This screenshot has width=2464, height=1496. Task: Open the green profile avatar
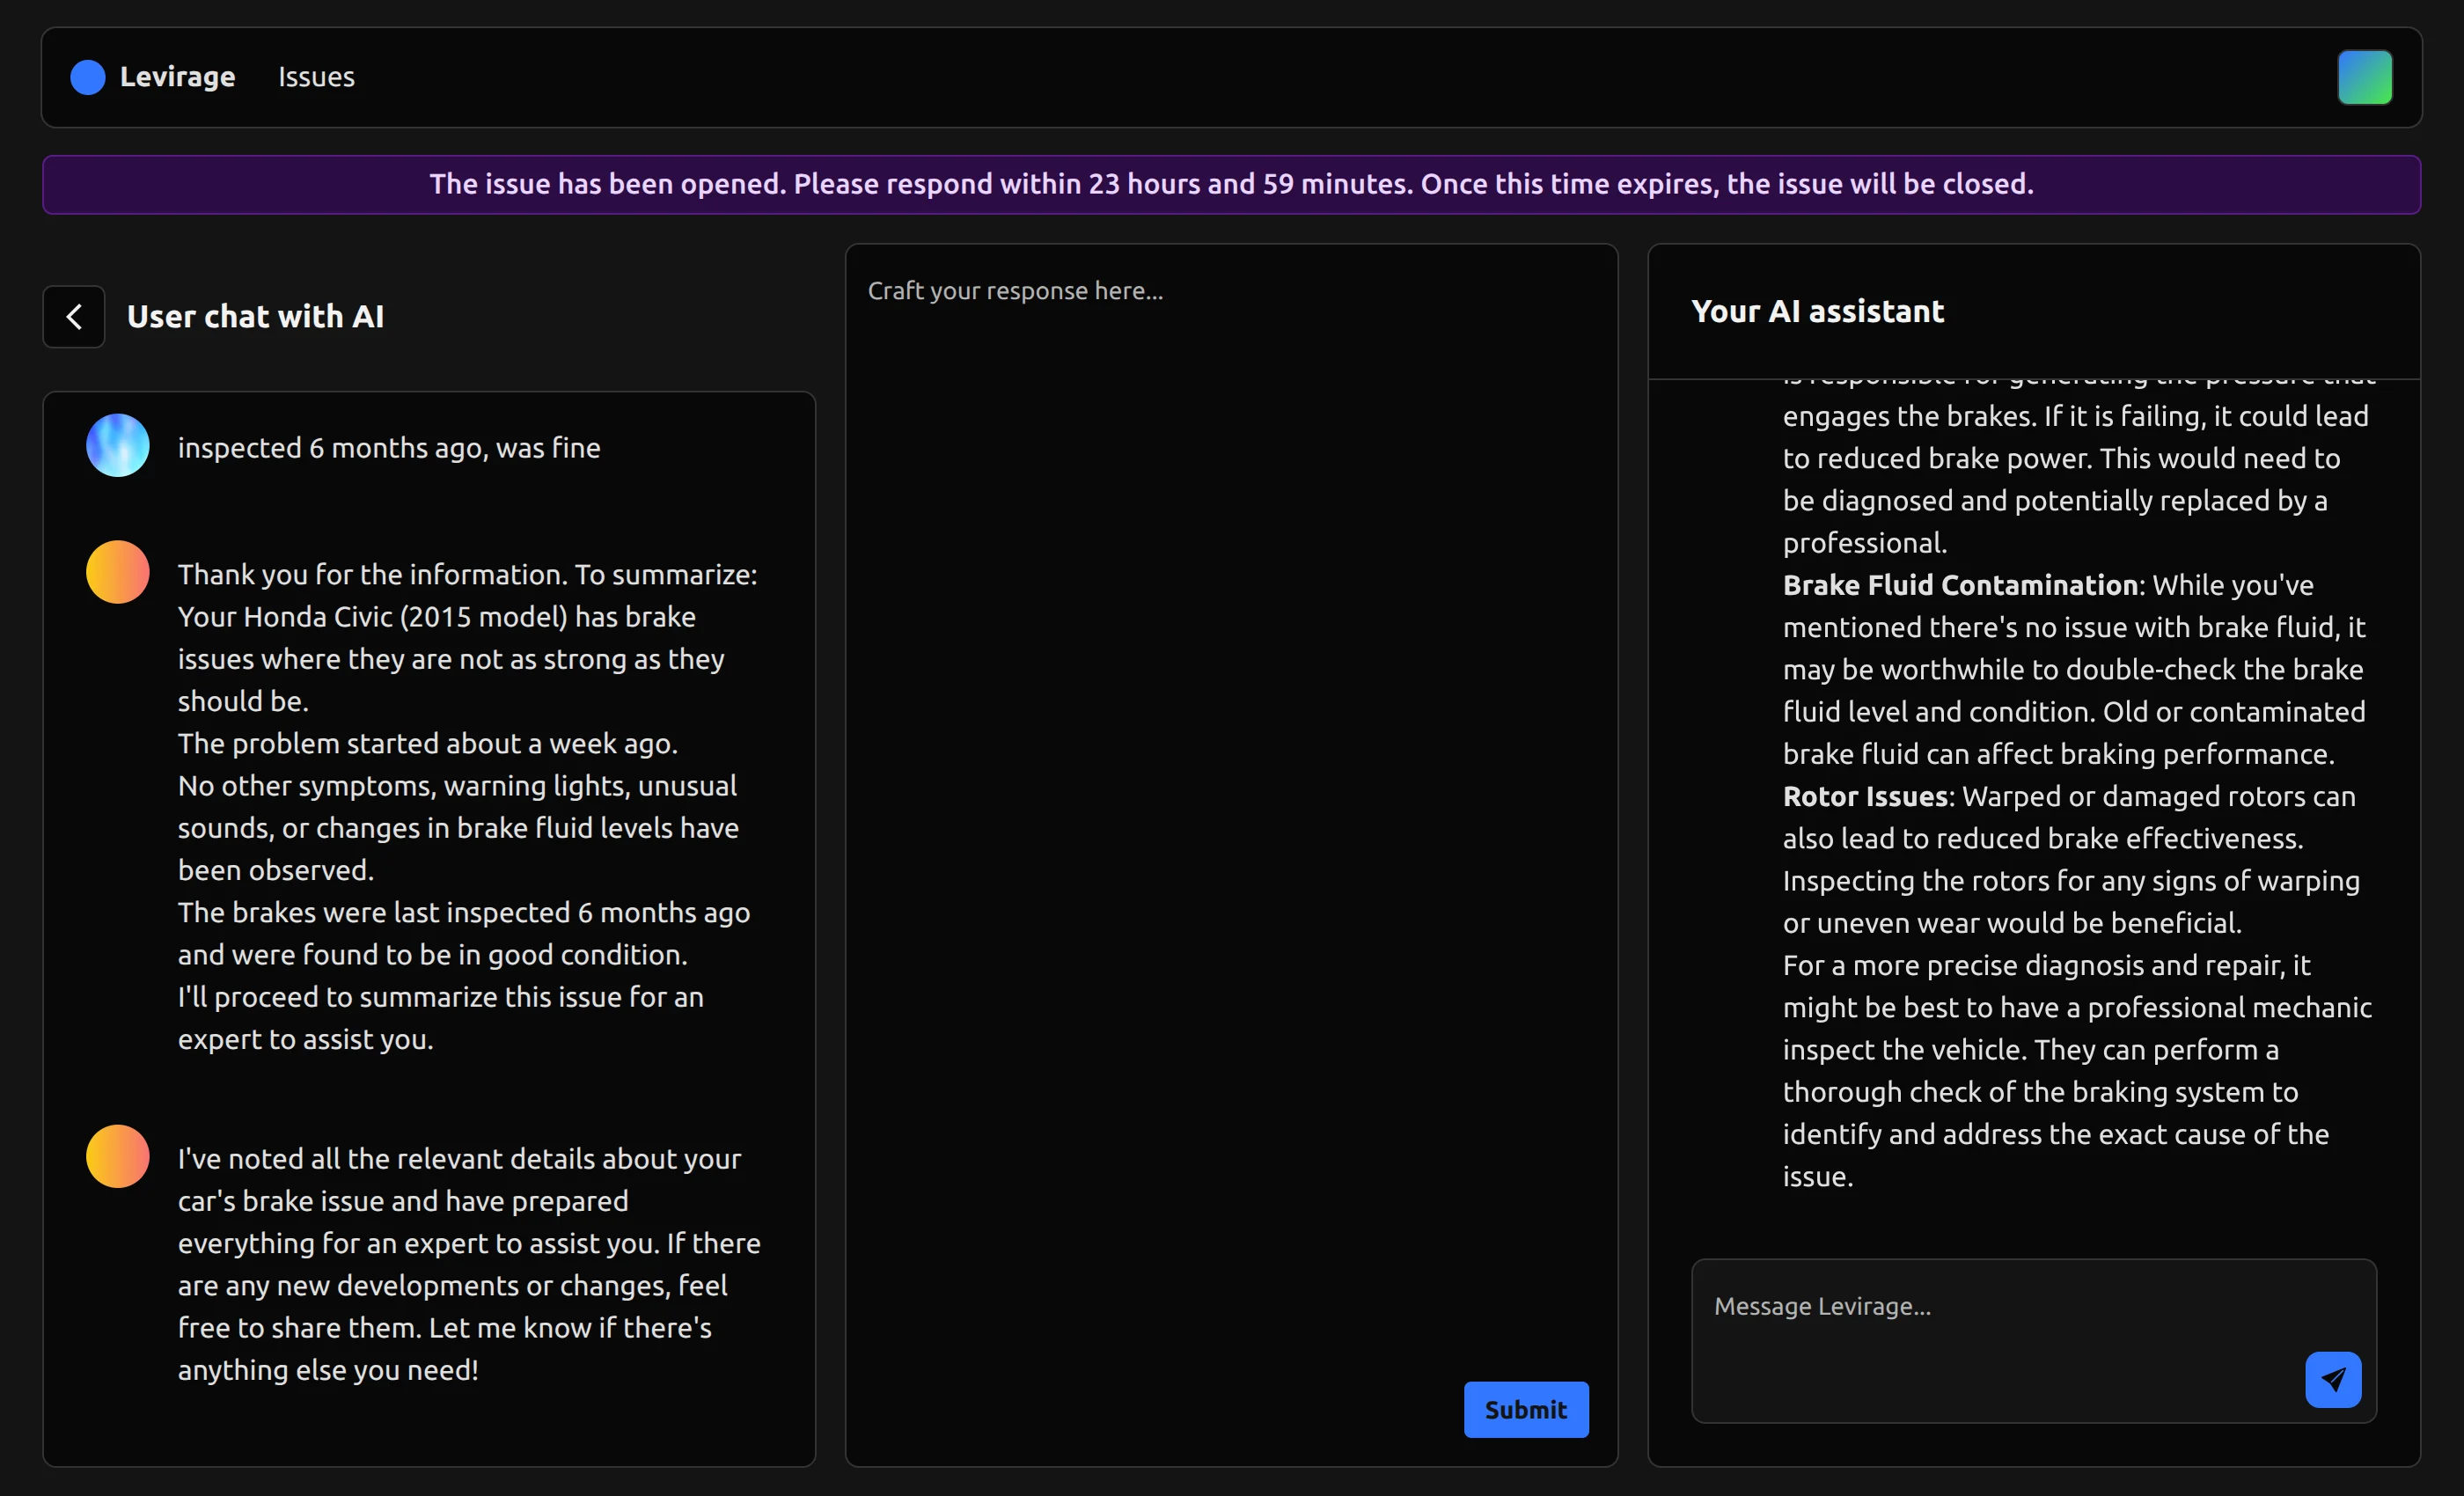pos(2364,77)
